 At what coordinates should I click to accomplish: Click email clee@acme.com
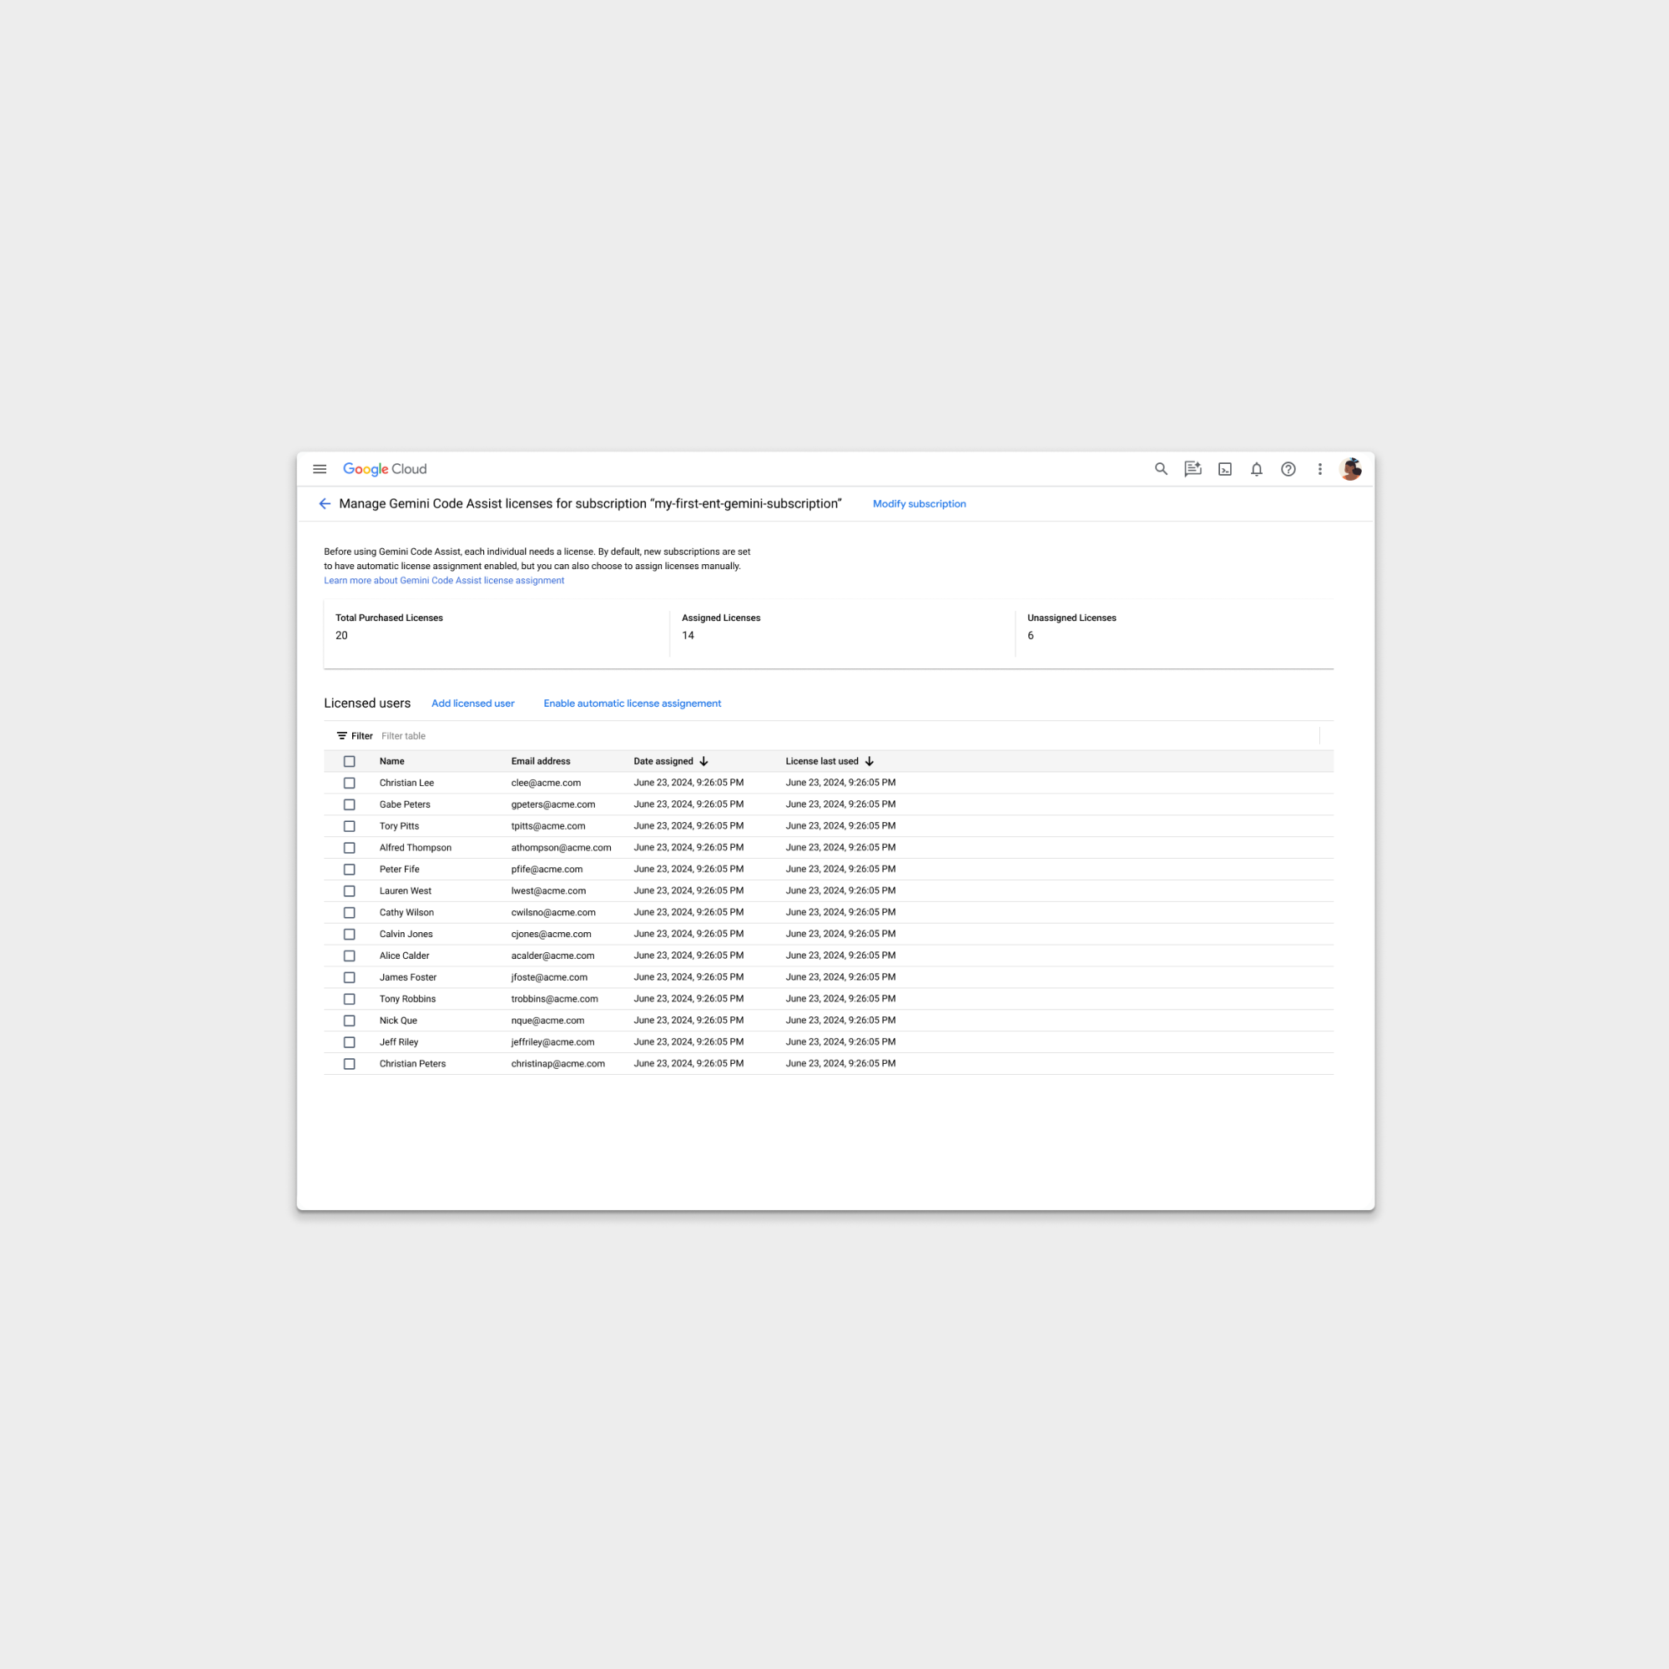pos(546,783)
